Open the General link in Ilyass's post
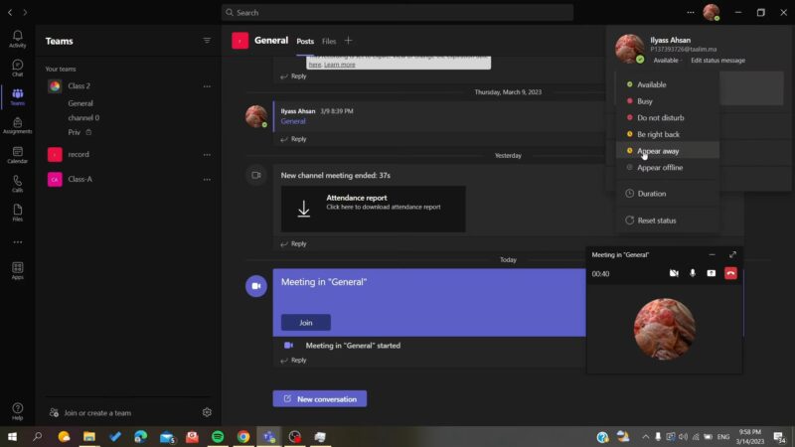The image size is (795, 447). click(293, 121)
